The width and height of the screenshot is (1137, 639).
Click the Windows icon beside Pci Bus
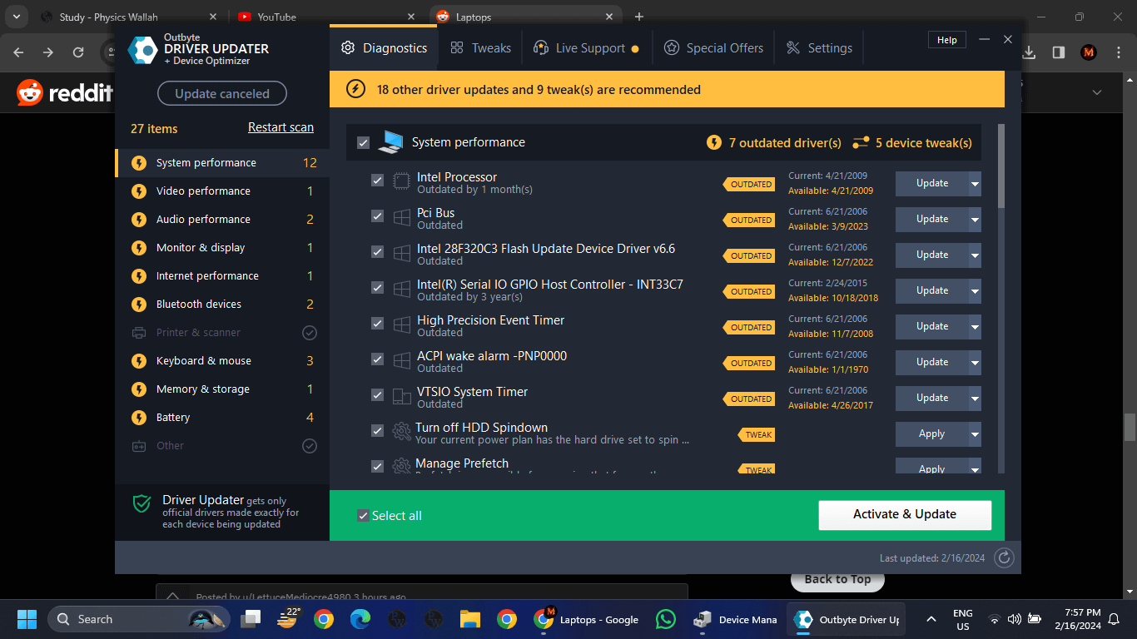(x=401, y=216)
